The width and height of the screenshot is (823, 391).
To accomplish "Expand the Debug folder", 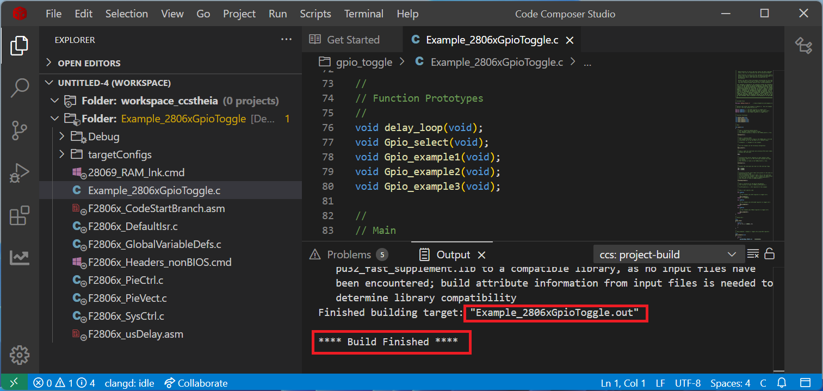I will 61,136.
